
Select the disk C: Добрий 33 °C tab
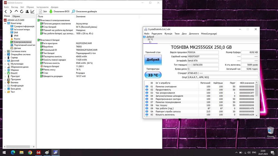[150, 39]
